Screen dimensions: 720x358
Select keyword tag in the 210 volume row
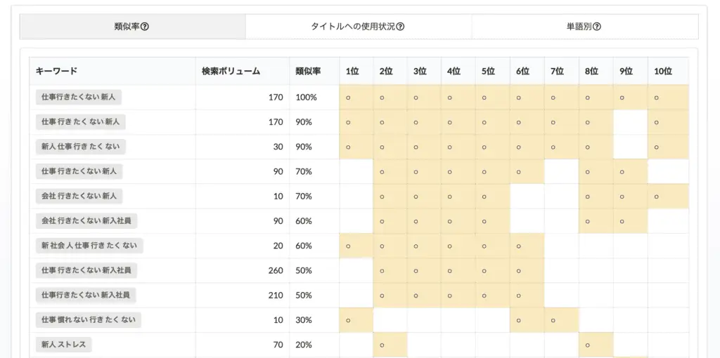tap(86, 296)
